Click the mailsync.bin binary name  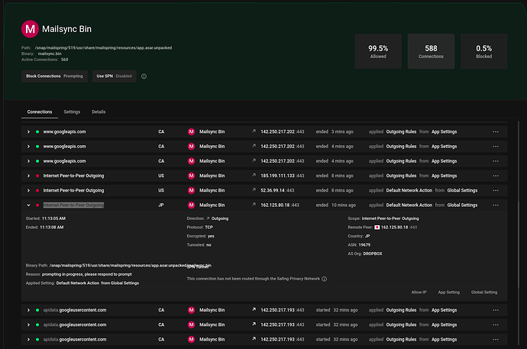50,53
